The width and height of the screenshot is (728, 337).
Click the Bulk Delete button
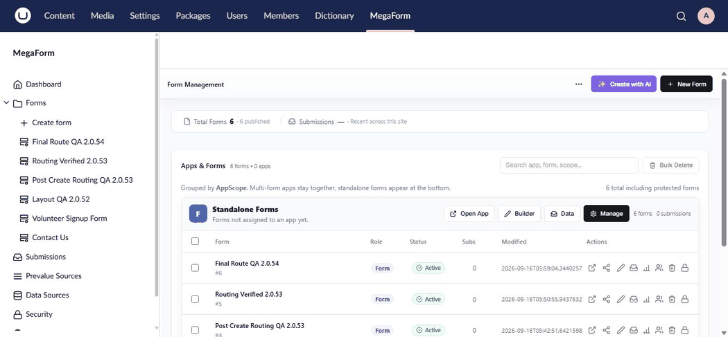(671, 165)
